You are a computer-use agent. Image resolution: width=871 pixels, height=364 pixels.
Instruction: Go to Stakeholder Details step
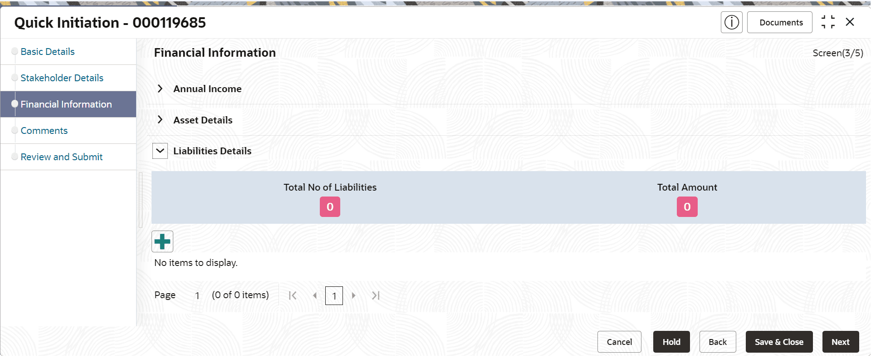click(62, 78)
